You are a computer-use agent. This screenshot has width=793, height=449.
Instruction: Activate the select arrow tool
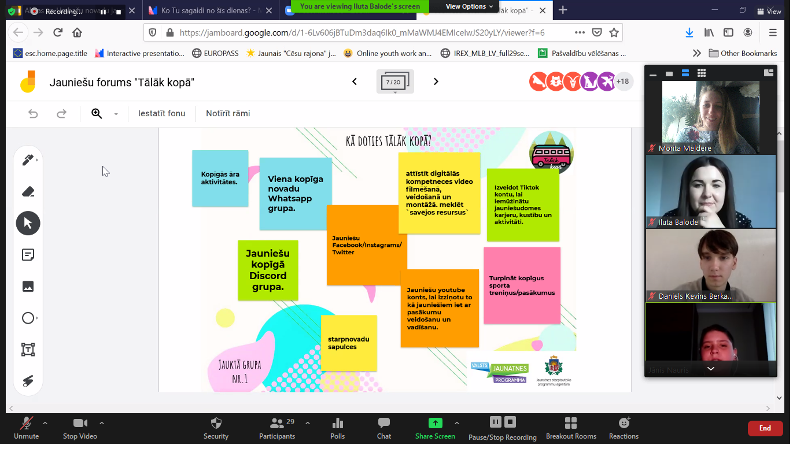(28, 223)
